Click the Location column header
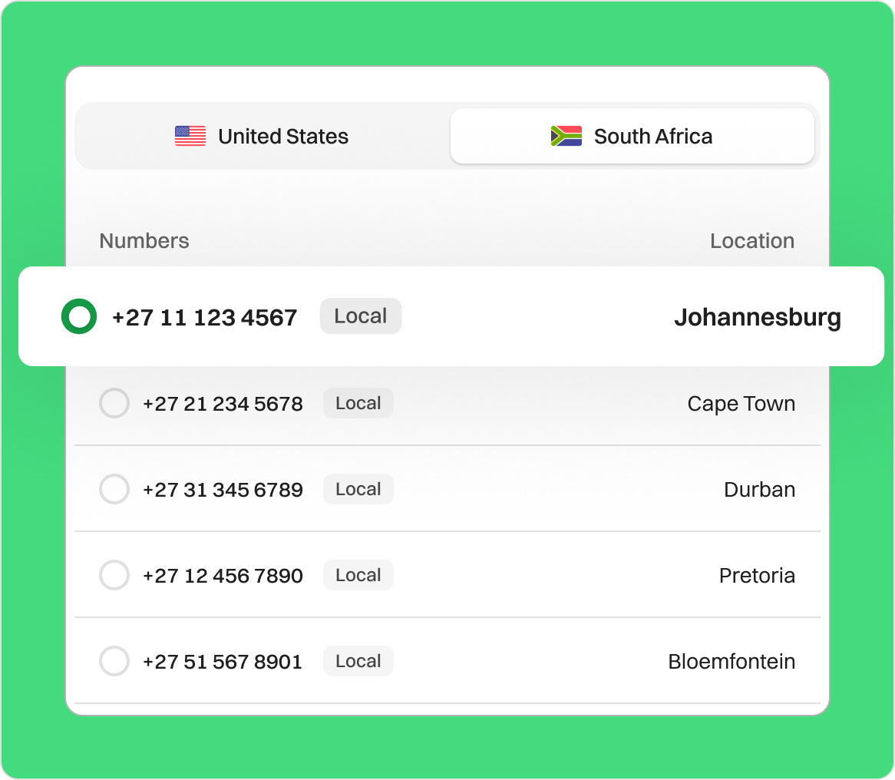Screen dimensions: 895x780 pyautogui.click(x=752, y=241)
